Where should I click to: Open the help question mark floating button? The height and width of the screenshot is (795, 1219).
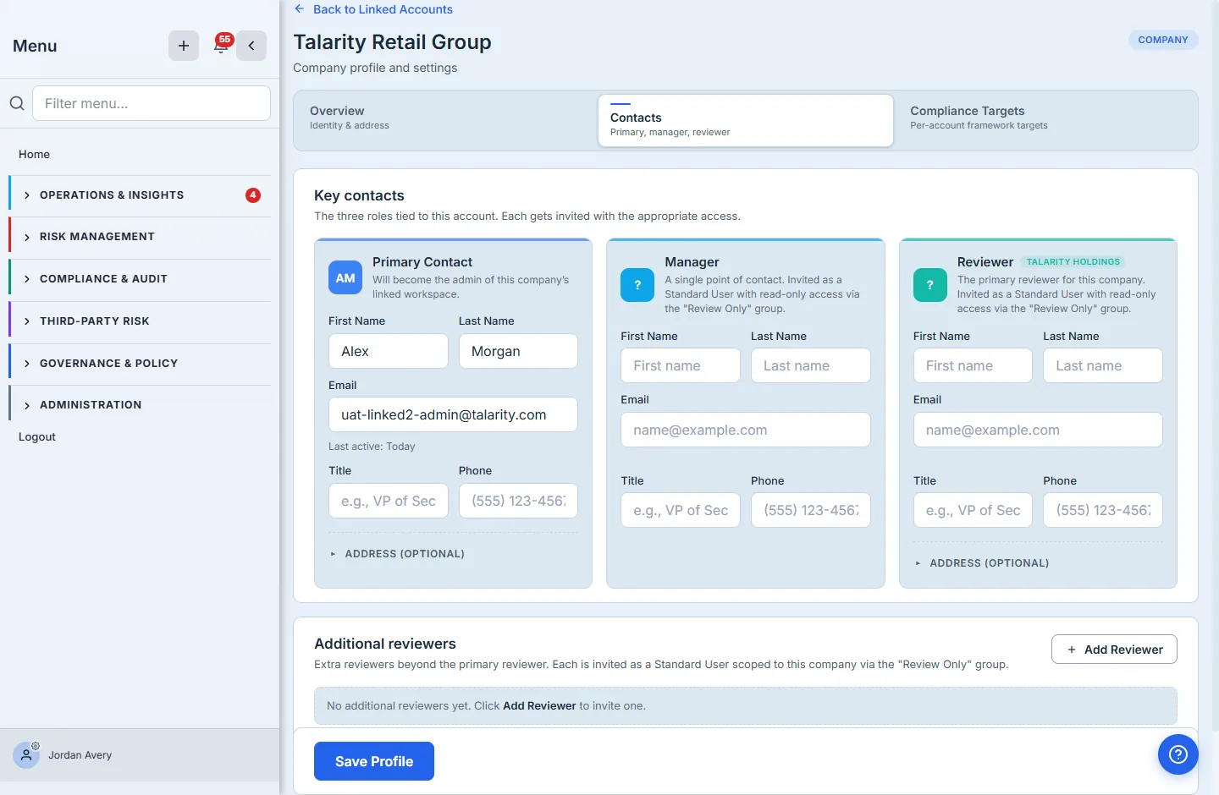pyautogui.click(x=1178, y=754)
